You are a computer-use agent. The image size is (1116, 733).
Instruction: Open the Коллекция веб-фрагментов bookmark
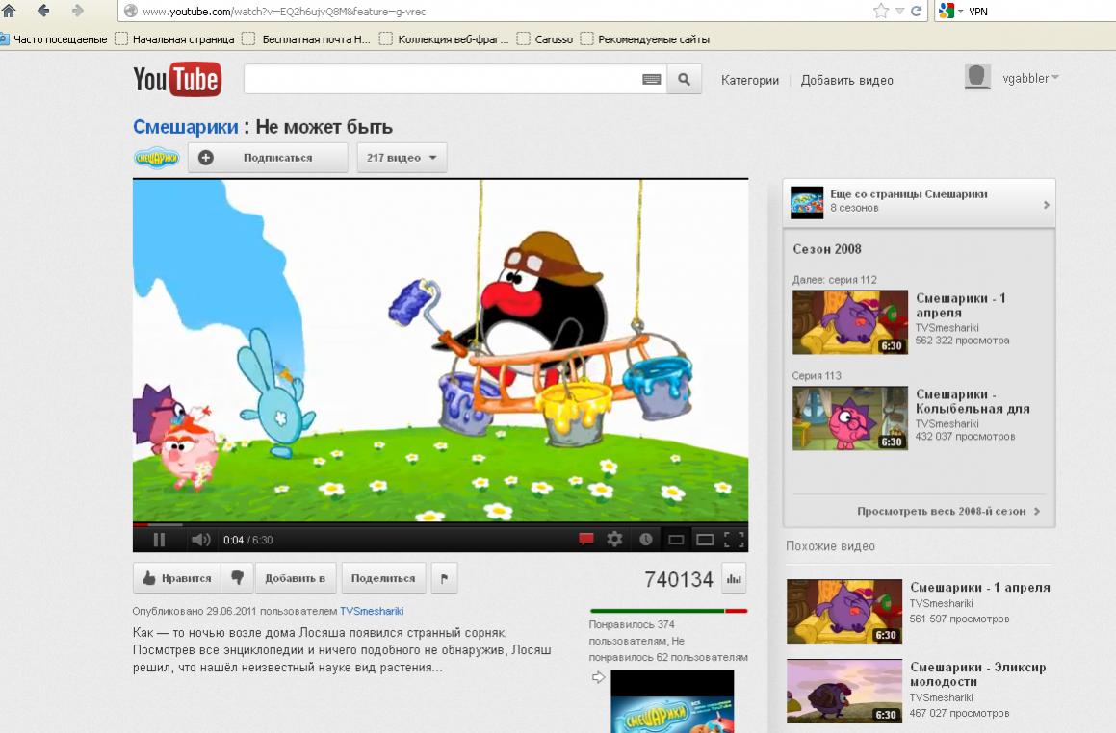(x=444, y=39)
